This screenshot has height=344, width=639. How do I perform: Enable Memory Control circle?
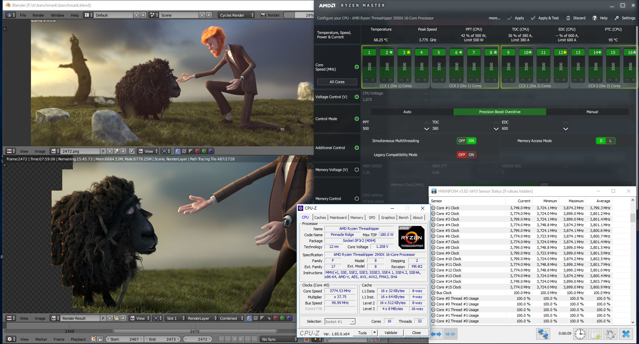(357, 199)
